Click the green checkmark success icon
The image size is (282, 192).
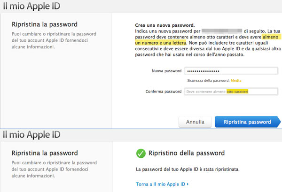coord(140,153)
